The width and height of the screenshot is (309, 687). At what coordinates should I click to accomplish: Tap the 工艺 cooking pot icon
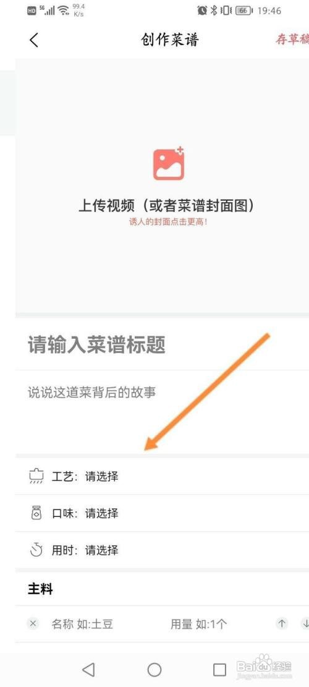click(36, 476)
